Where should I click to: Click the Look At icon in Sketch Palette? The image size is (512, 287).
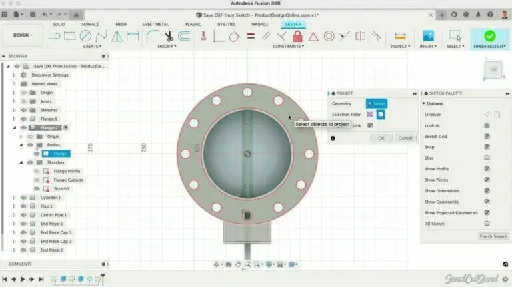(487, 125)
